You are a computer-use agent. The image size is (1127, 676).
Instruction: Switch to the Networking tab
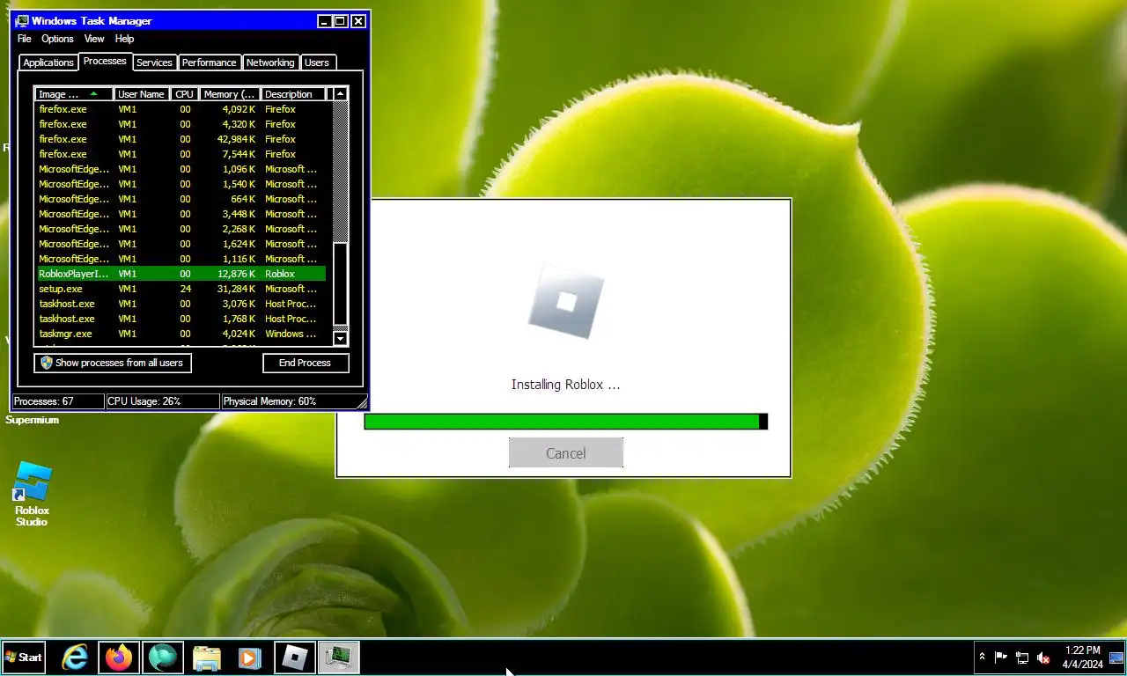click(x=270, y=62)
